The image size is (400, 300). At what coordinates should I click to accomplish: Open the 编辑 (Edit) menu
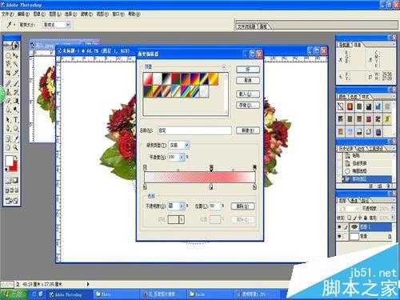point(23,14)
